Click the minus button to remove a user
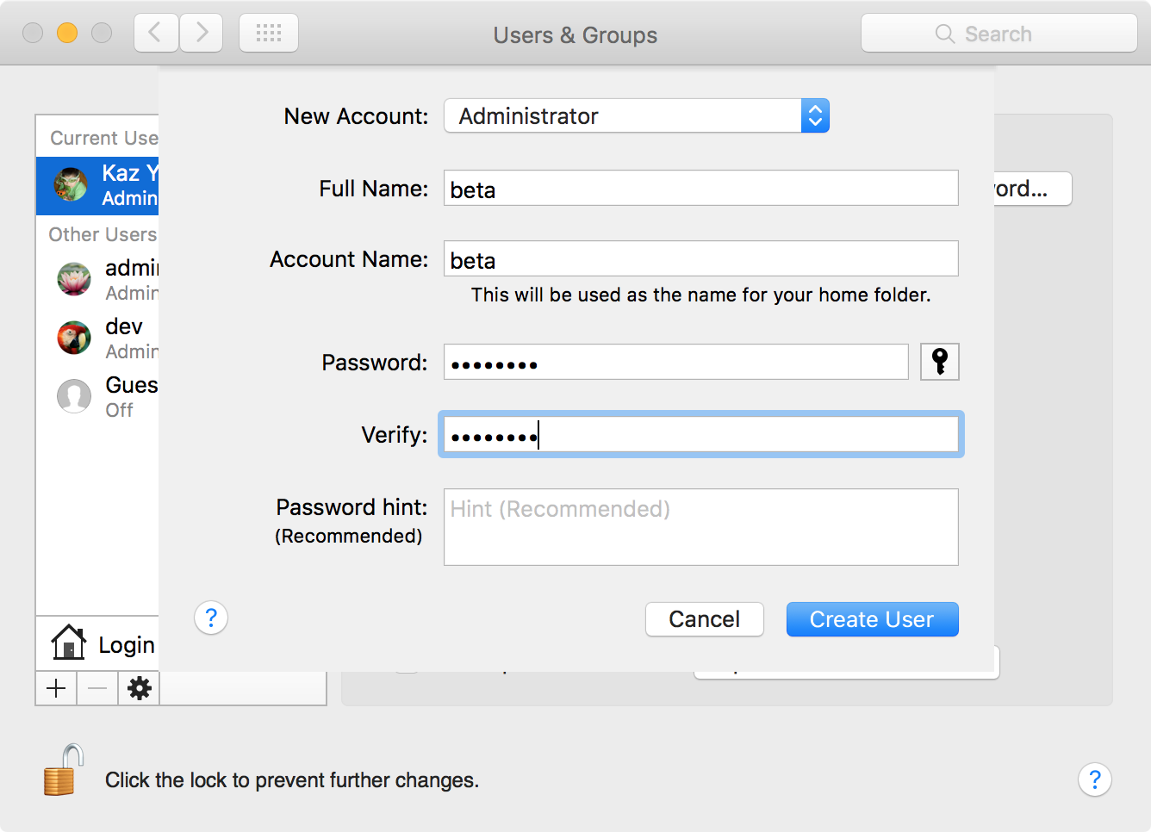Viewport: 1151px width, 832px height. (96, 688)
